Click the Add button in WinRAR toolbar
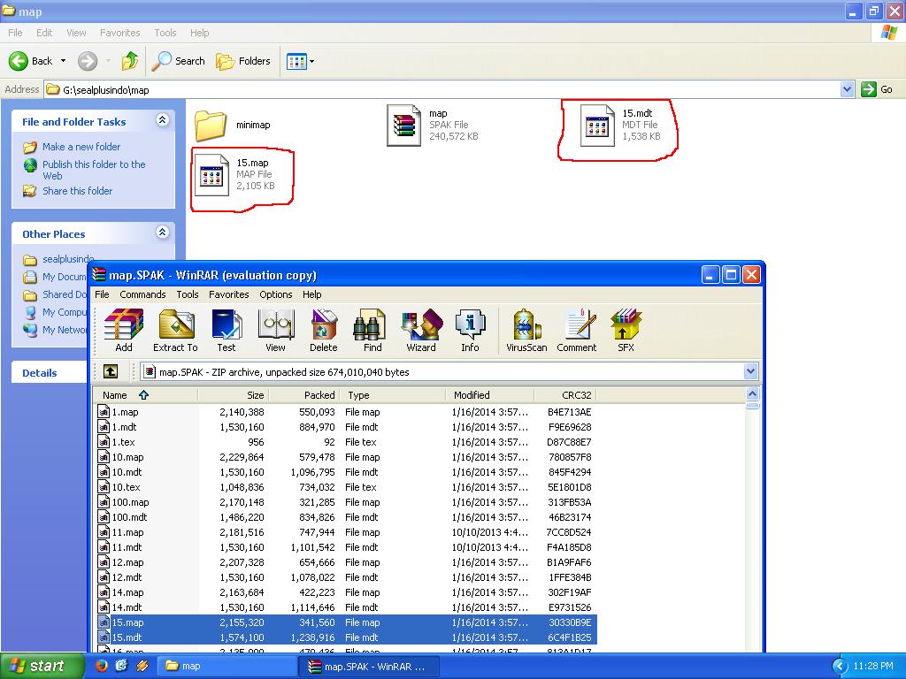 pos(124,331)
